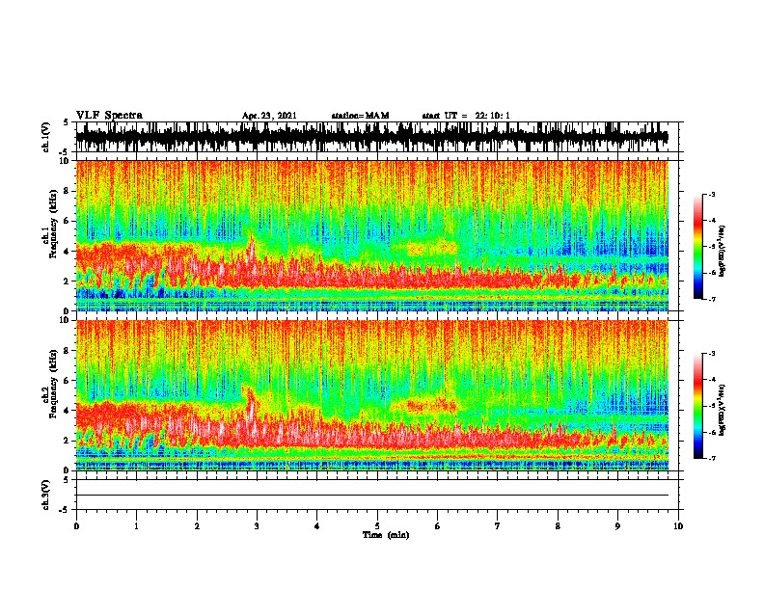Image resolution: width=764 pixels, height=590 pixels.
Task: Select the date text "Apr. 23, 2021"
Action: 269,116
